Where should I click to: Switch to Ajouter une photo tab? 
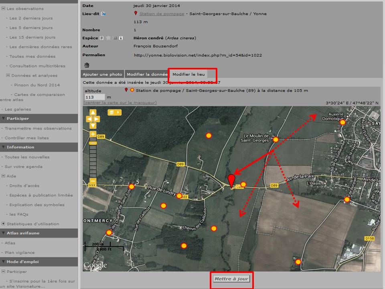pos(102,74)
